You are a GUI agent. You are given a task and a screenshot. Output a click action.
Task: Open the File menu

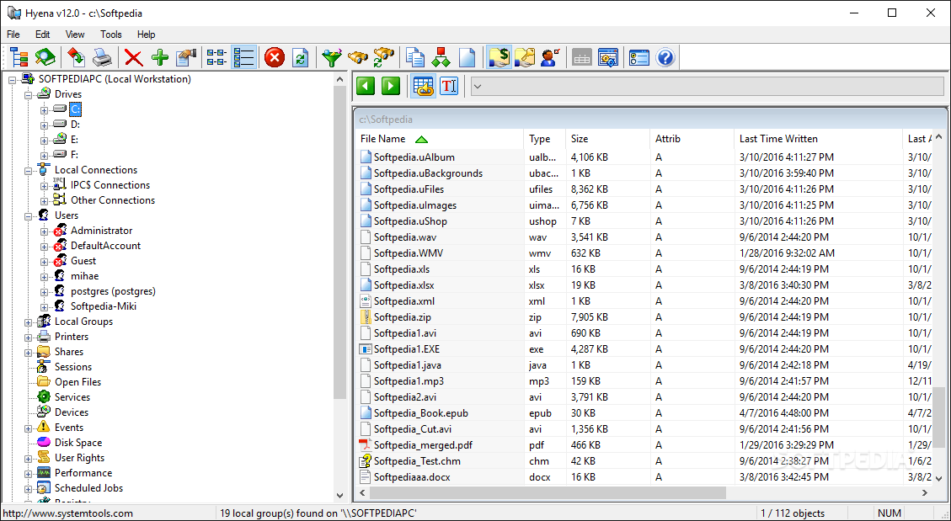pyautogui.click(x=13, y=35)
